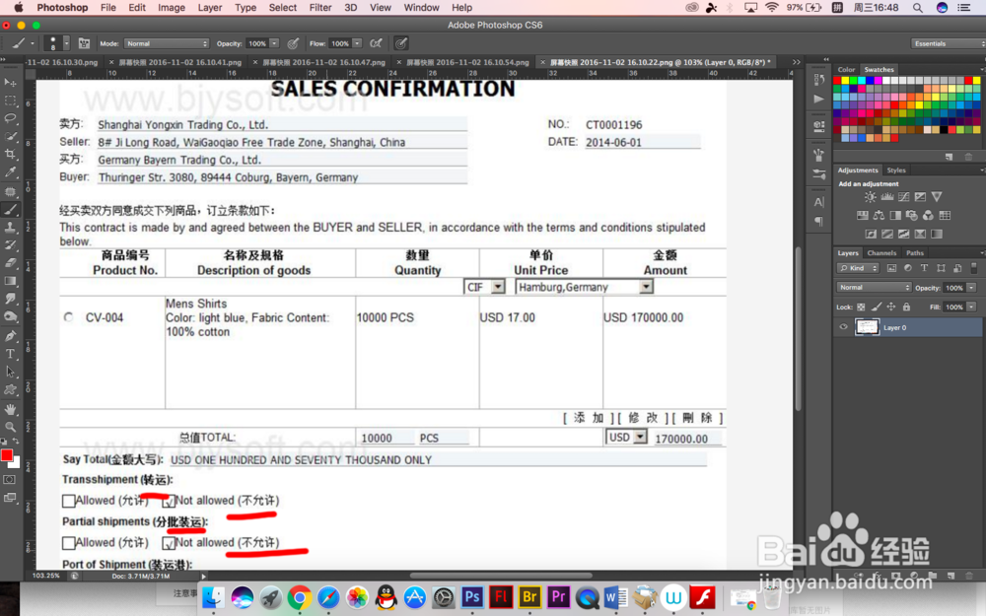Select the Eraser tool
986x616 pixels.
coord(10,263)
